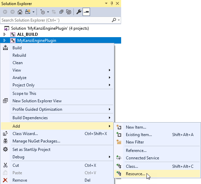Click the NuGet package icon

(5, 141)
